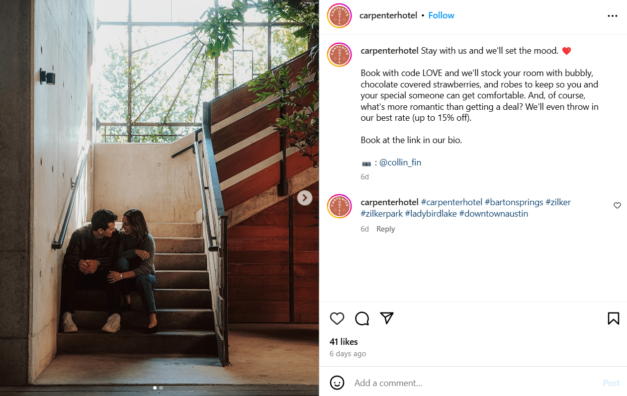Open the #bartonsprings hashtag
Screen dimensions: 627x396
point(514,202)
